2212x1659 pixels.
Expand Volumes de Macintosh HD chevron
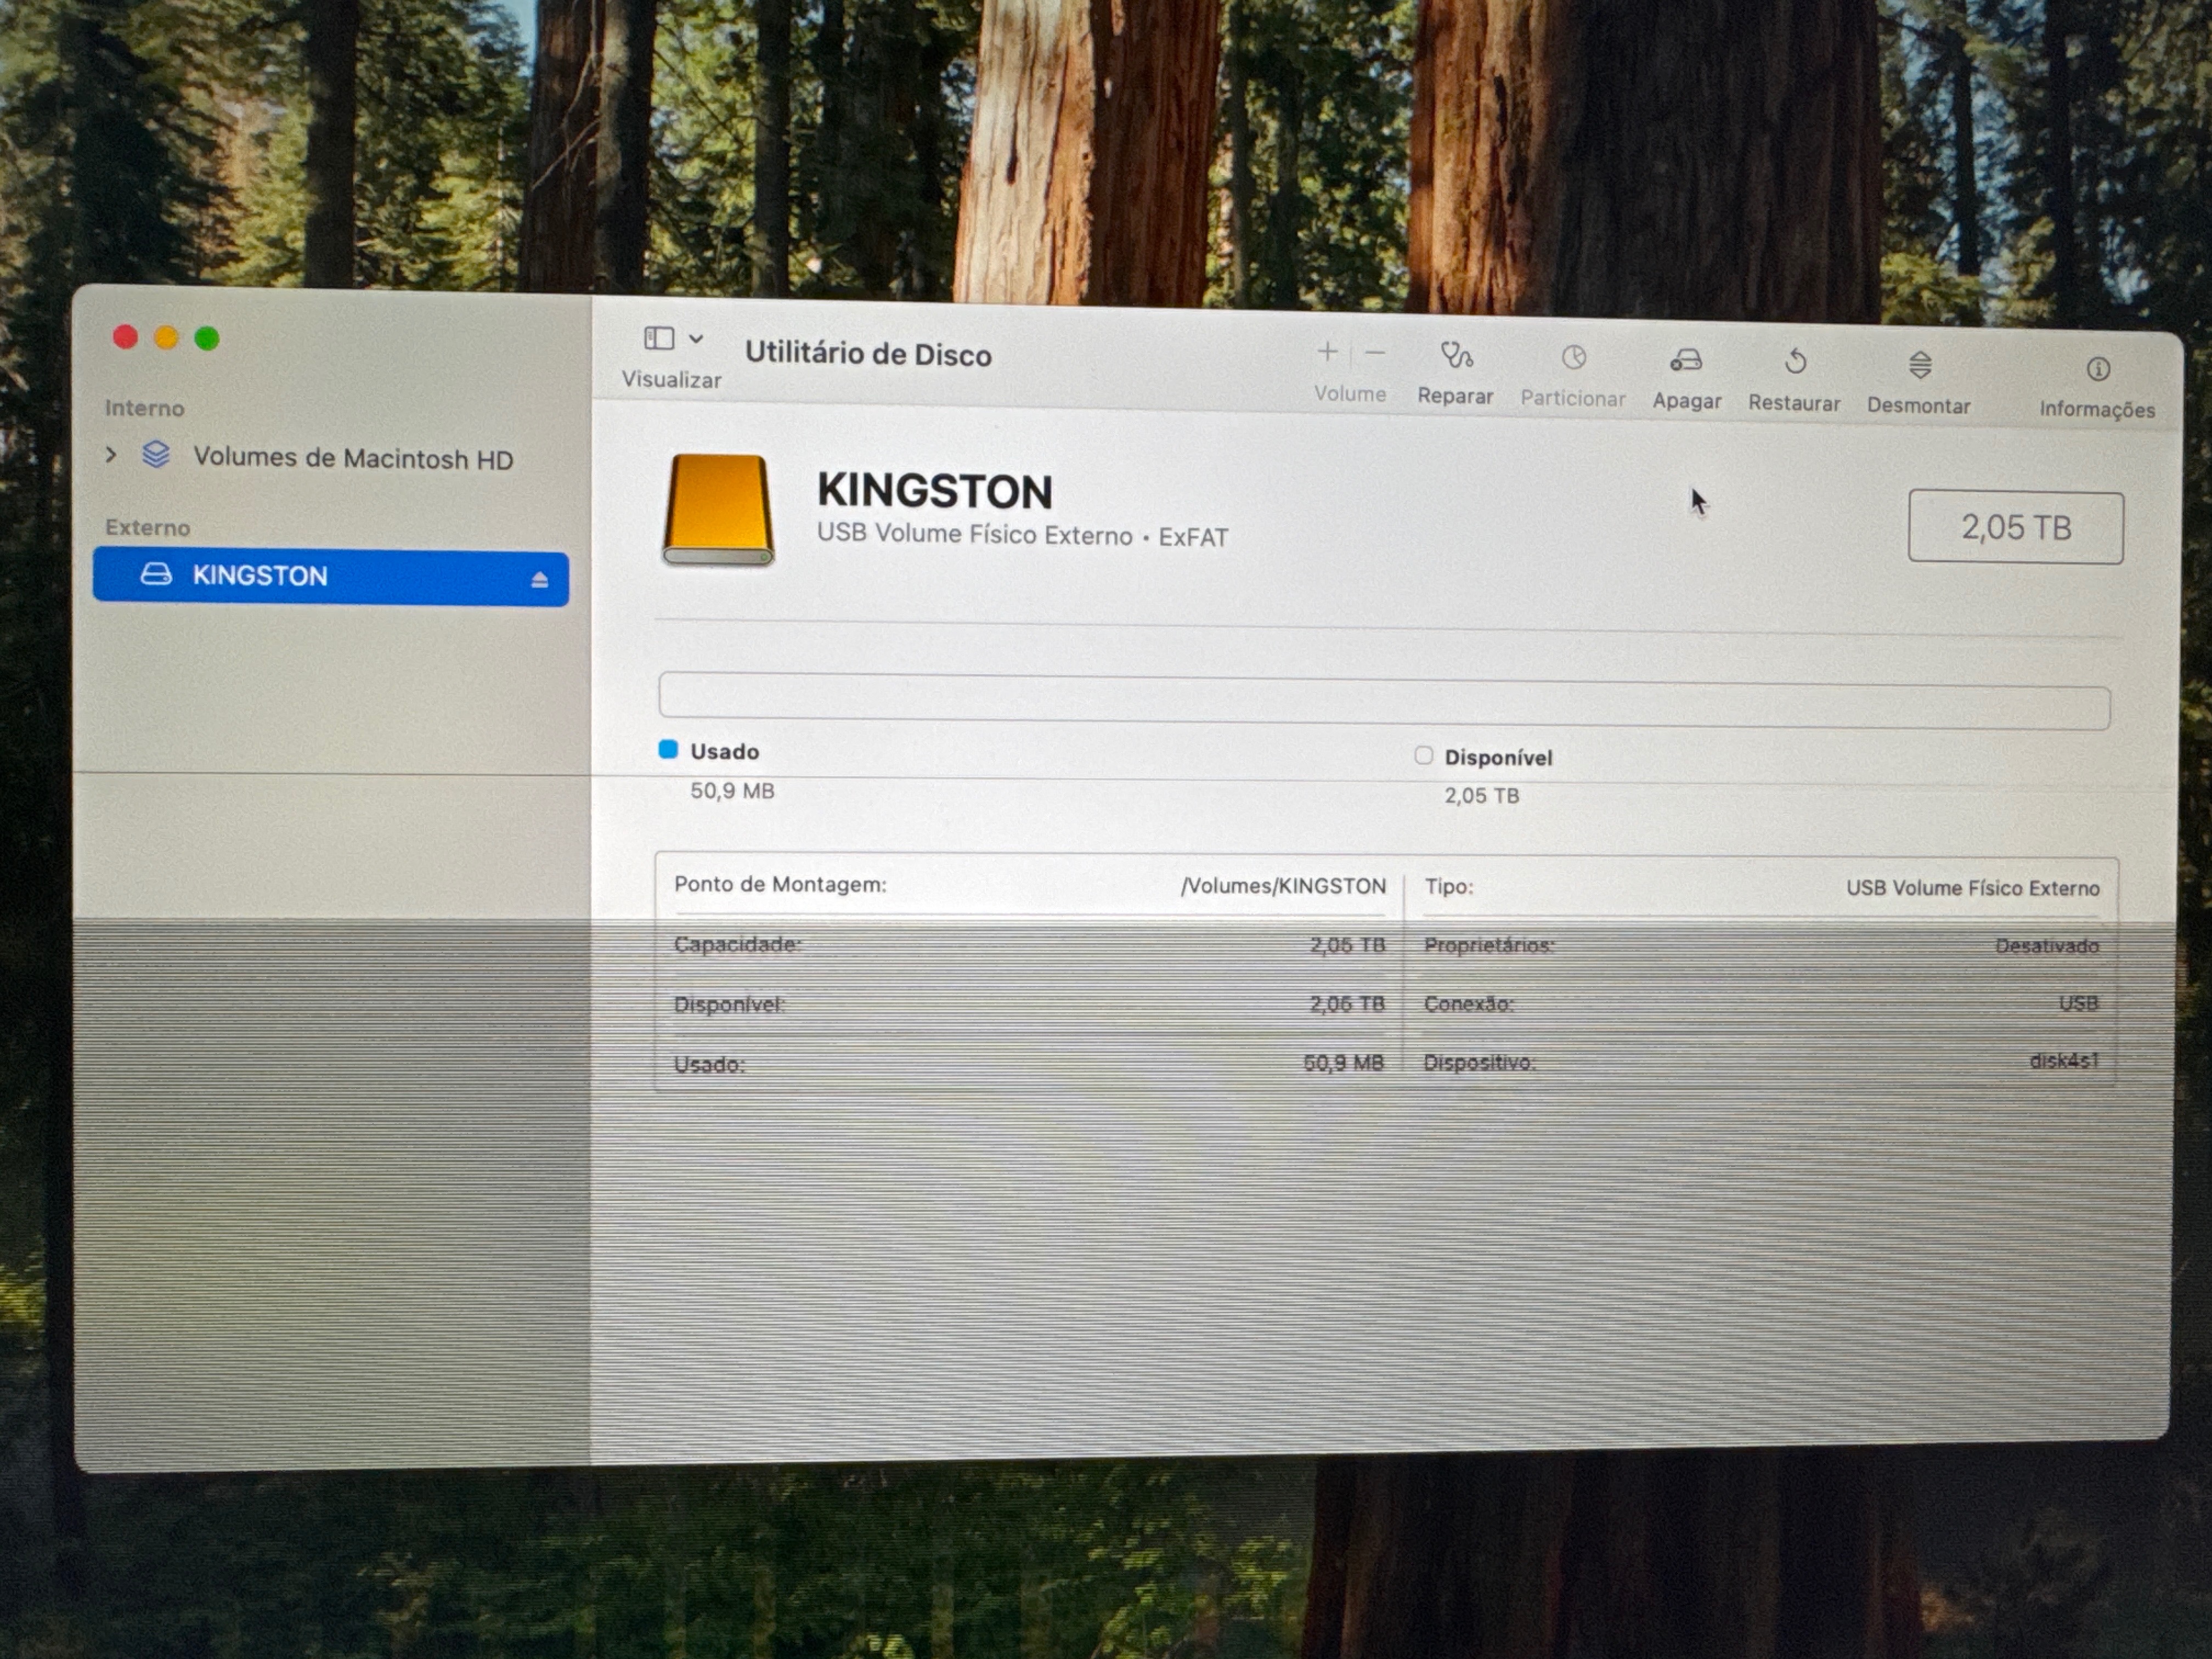click(111, 455)
